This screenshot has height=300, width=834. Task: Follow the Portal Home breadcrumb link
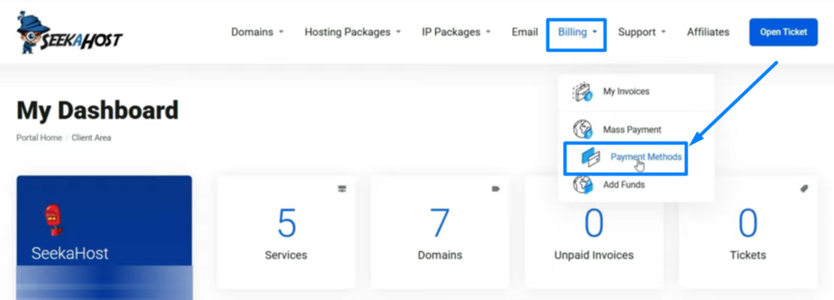[39, 137]
